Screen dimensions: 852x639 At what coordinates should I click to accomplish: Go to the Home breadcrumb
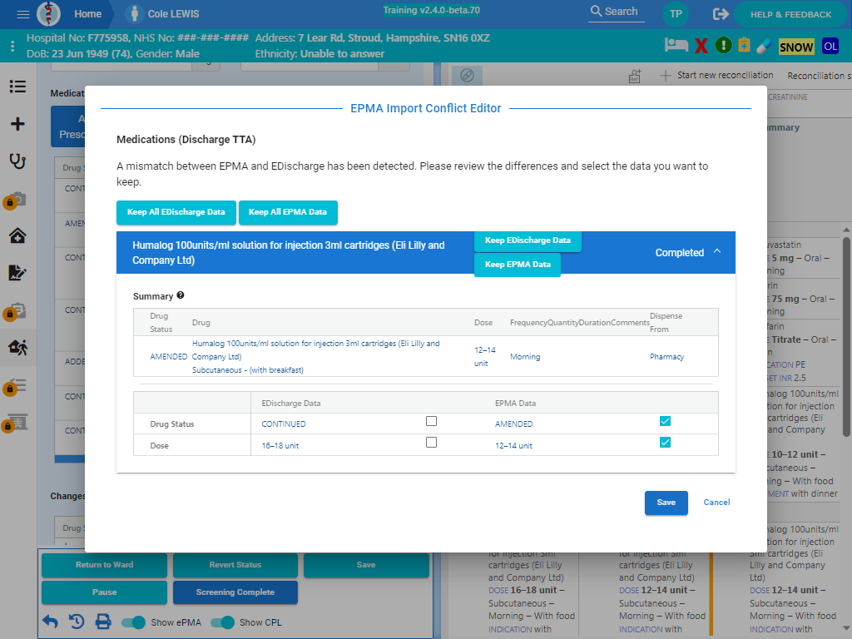87,14
